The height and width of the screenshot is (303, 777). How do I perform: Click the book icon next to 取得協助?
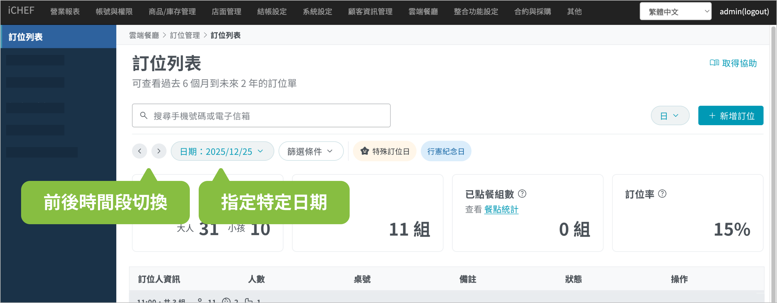714,63
